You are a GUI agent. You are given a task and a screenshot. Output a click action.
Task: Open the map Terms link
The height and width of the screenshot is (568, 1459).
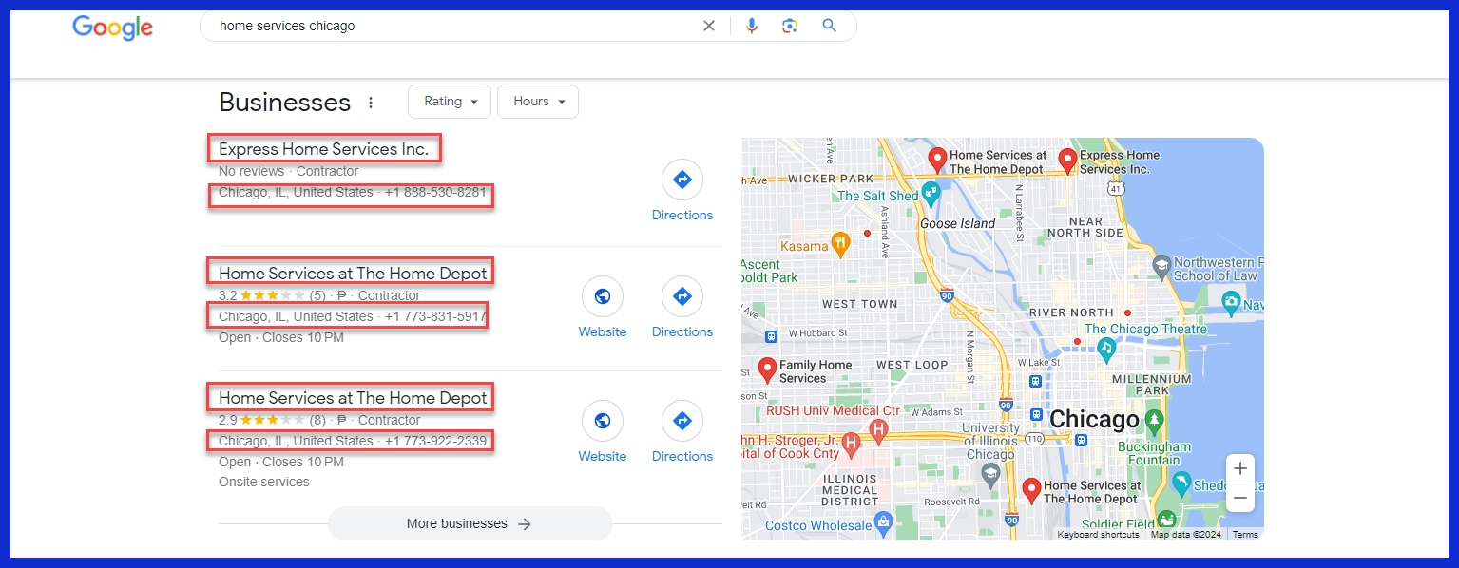(1244, 534)
